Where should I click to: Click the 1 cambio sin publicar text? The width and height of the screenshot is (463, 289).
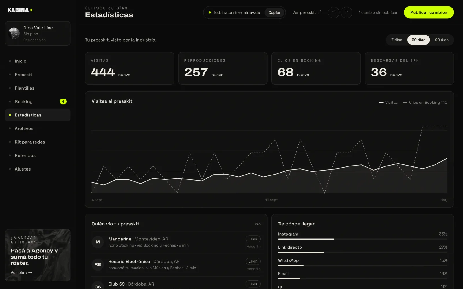pos(378,12)
